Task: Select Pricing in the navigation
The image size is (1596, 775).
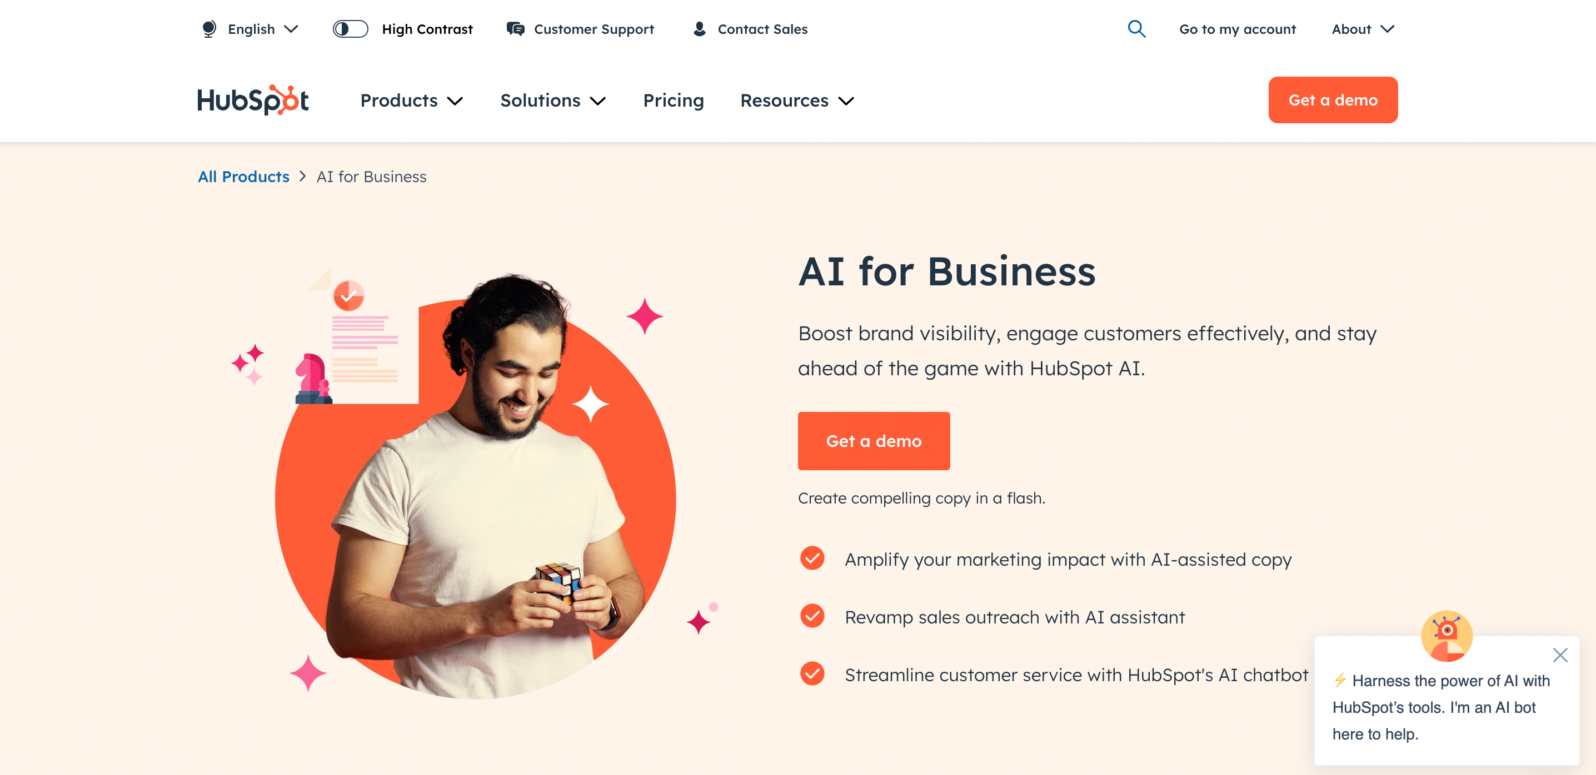Action: (x=674, y=100)
